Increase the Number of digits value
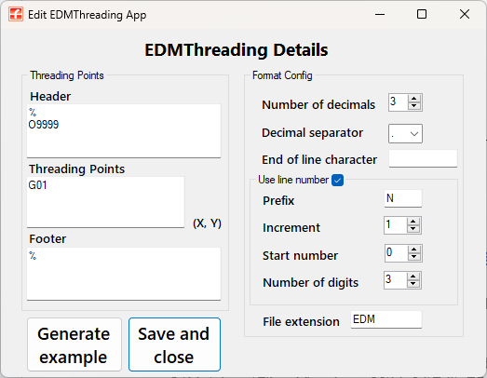This screenshot has height=378, width=487. click(x=413, y=277)
